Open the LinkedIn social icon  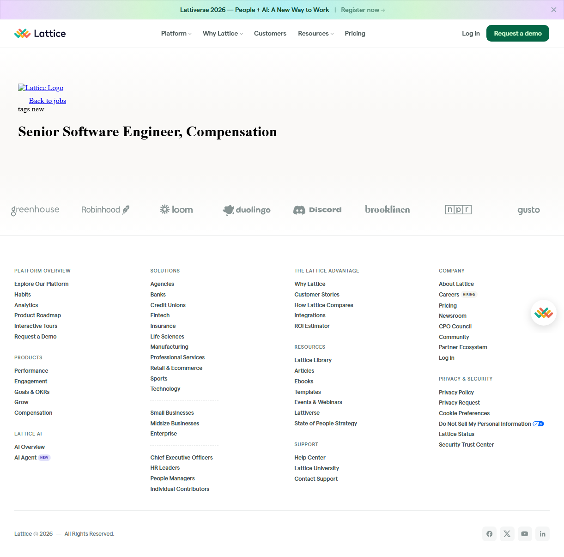542,534
